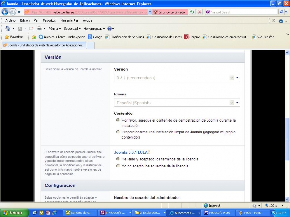Open Clasificación de Obras bookmark
Image resolution: width=290 pixels, height=217 pixels.
point(164,37)
